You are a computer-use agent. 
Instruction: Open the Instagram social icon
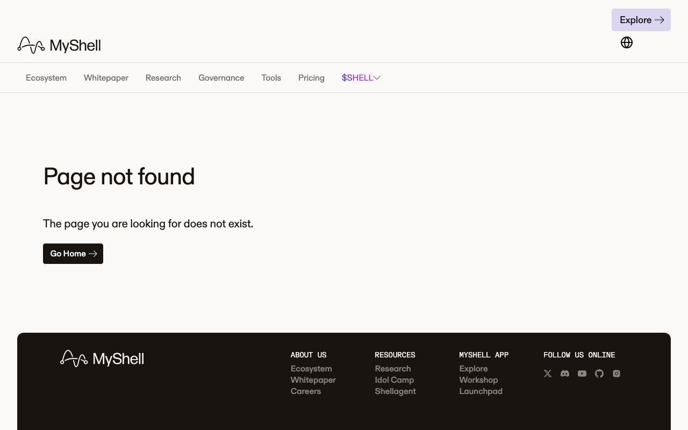617,374
